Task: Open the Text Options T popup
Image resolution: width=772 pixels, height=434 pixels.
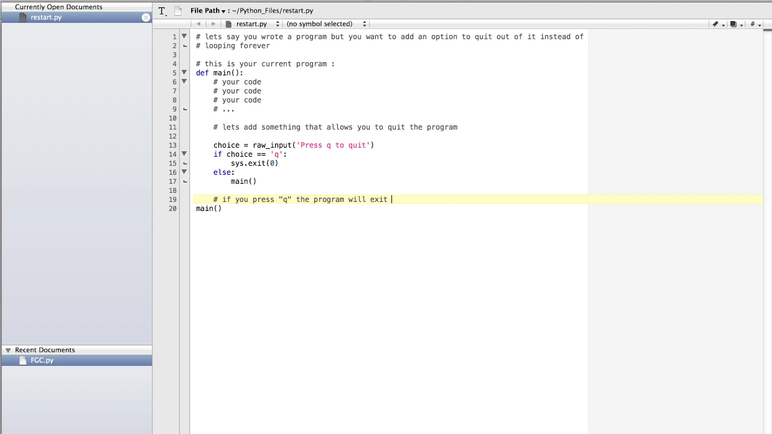Action: (162, 11)
